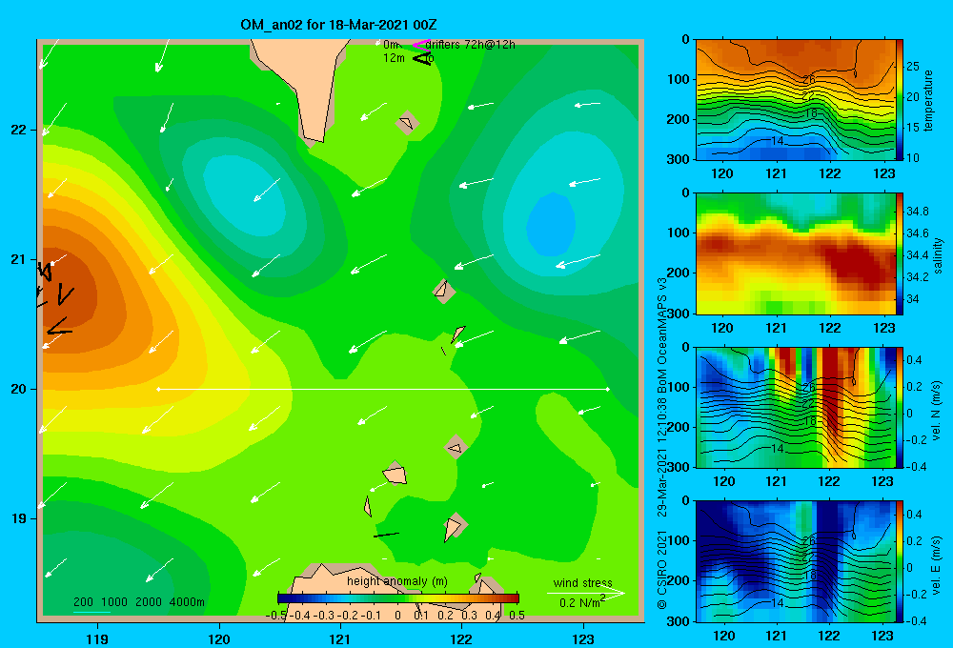Click the '0.2 N/m2' wind stress scale value
Screen dimensions: 953x648
(x=581, y=602)
